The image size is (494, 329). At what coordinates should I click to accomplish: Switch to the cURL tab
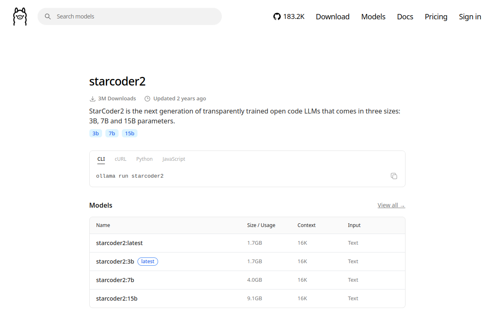pos(121,159)
